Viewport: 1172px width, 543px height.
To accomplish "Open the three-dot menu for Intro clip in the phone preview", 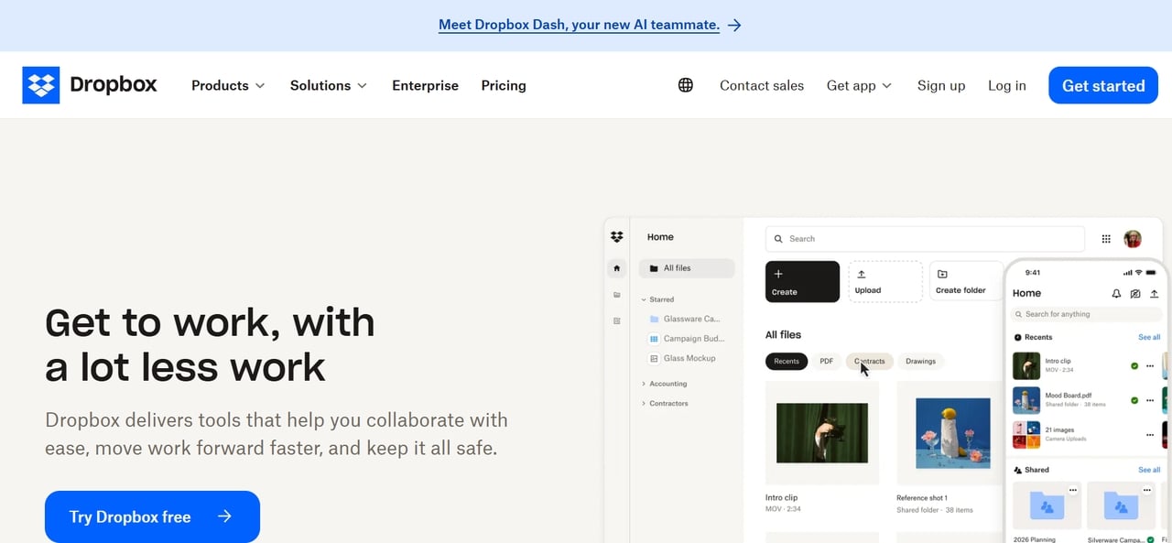I will click(1150, 366).
